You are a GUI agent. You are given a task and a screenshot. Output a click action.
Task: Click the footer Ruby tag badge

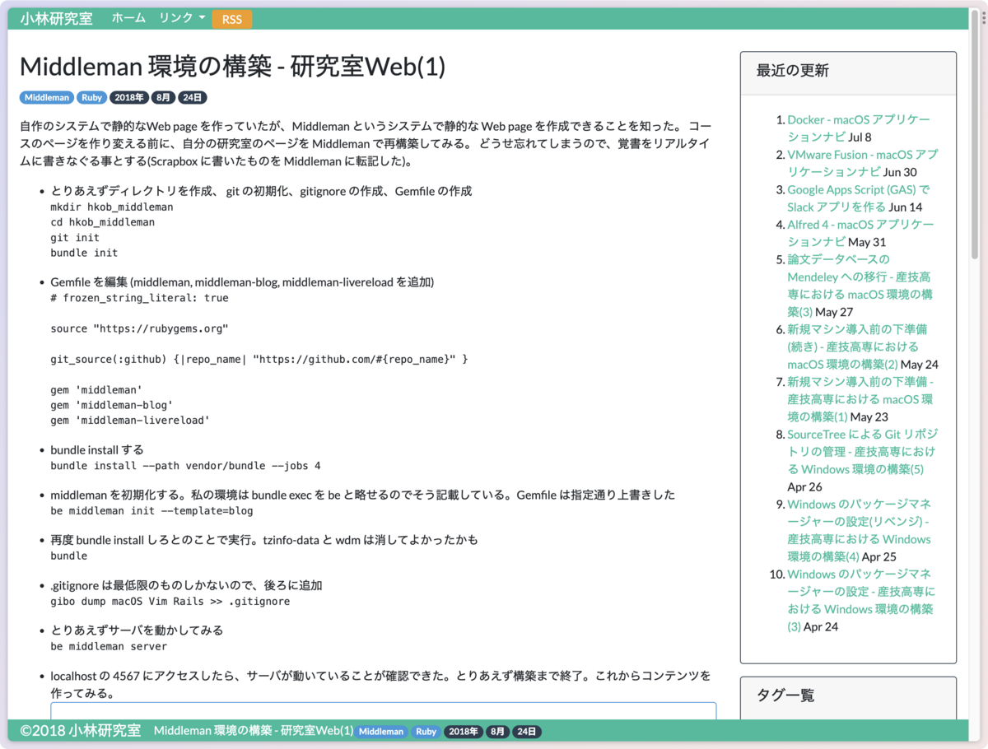pos(426,731)
